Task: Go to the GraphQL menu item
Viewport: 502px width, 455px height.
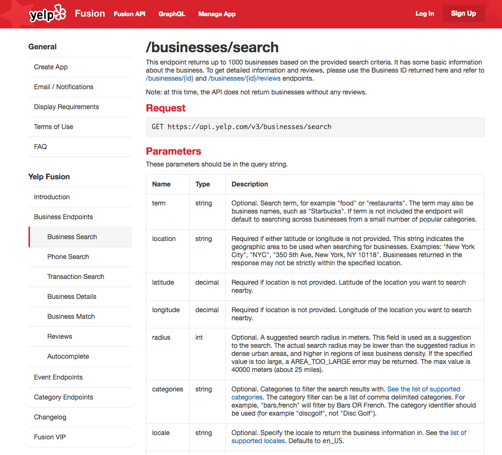Action: coord(172,14)
